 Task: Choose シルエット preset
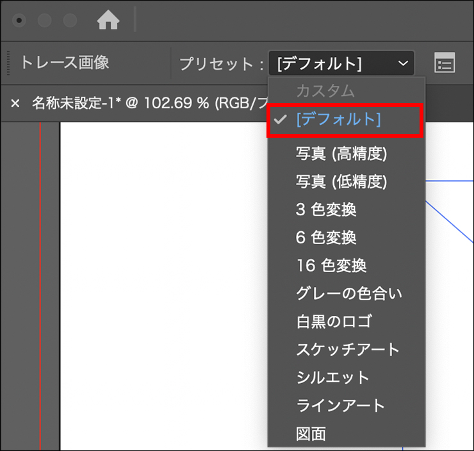coord(332,377)
